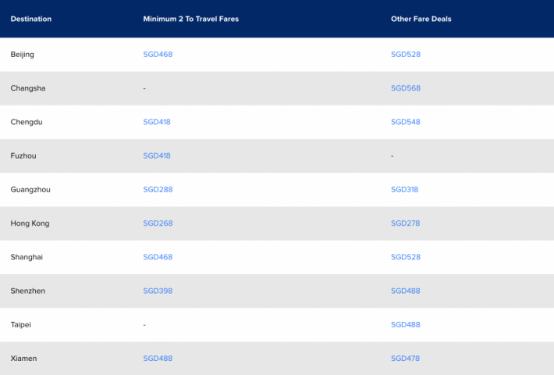
Task: Click Xiamen SGD478 other fare deal
Action: pos(405,359)
